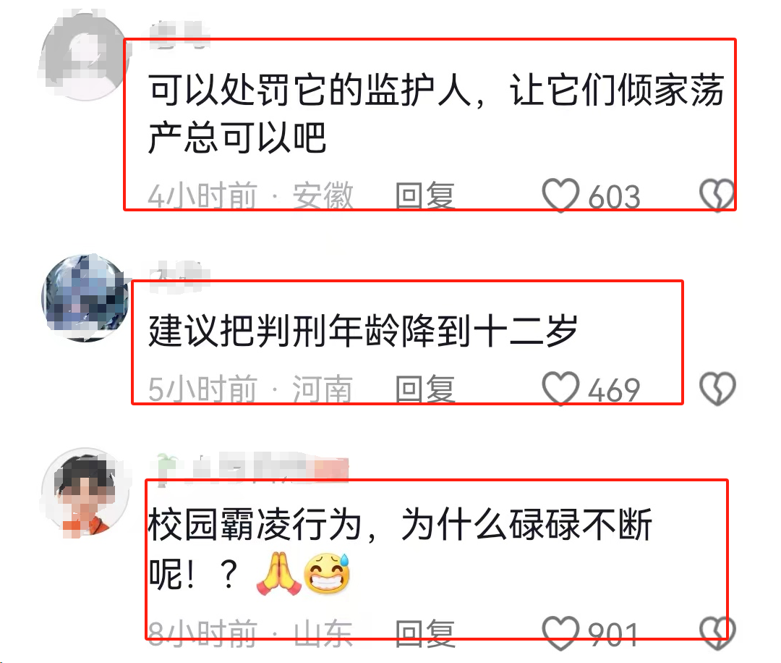Select comment text 校园霸凌行为
Screen dimensions: 781x663
coord(255,525)
